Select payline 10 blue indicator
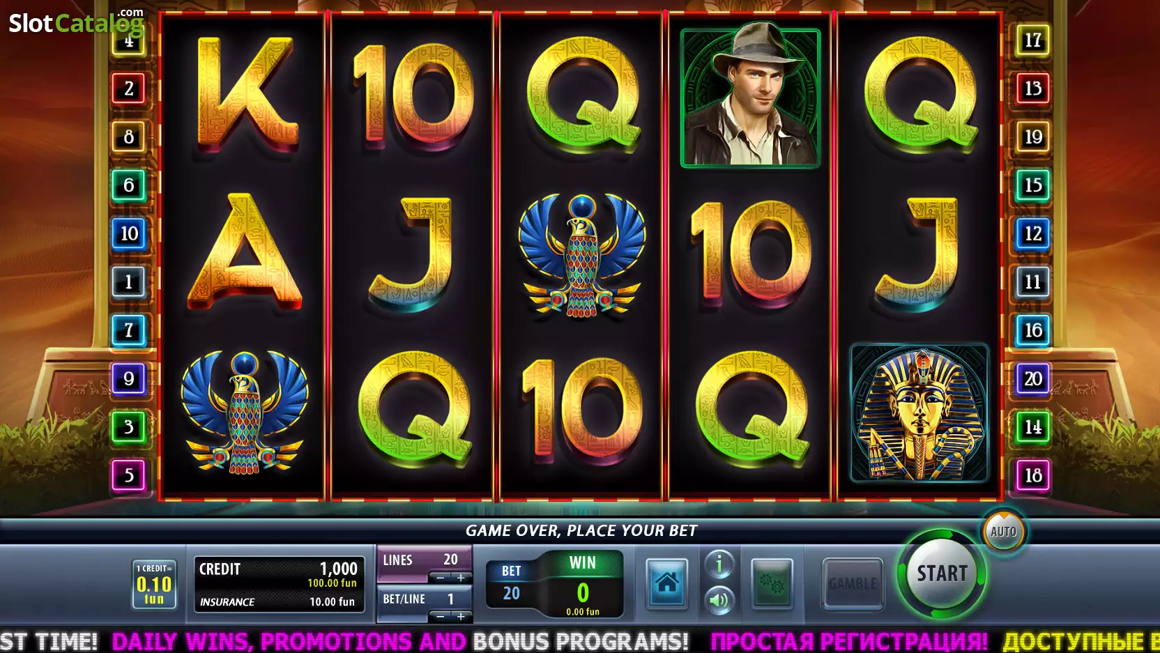Image resolution: width=1160 pixels, height=653 pixels. [x=129, y=233]
